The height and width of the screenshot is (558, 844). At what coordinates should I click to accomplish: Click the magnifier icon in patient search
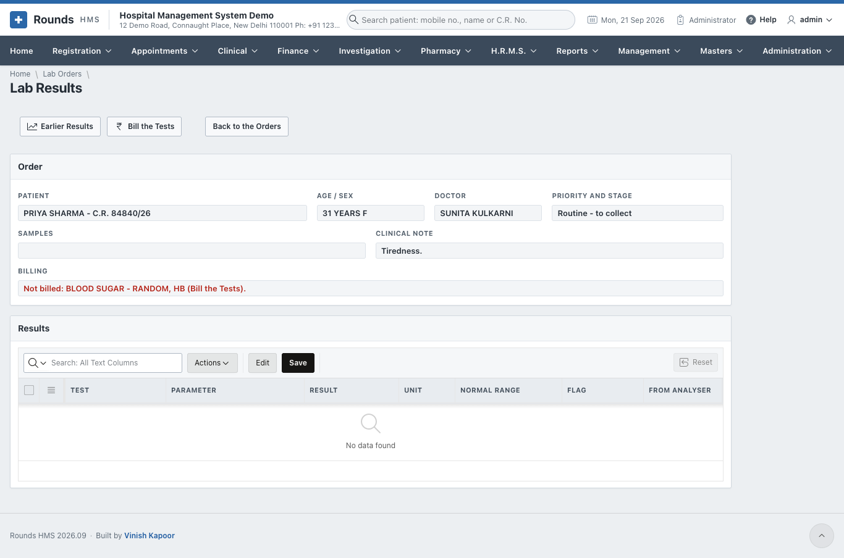pos(353,20)
